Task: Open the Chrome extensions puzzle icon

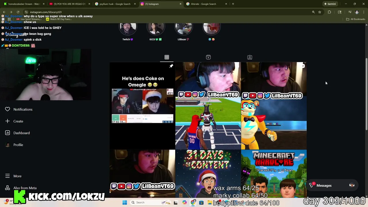Action: [x=329, y=12]
